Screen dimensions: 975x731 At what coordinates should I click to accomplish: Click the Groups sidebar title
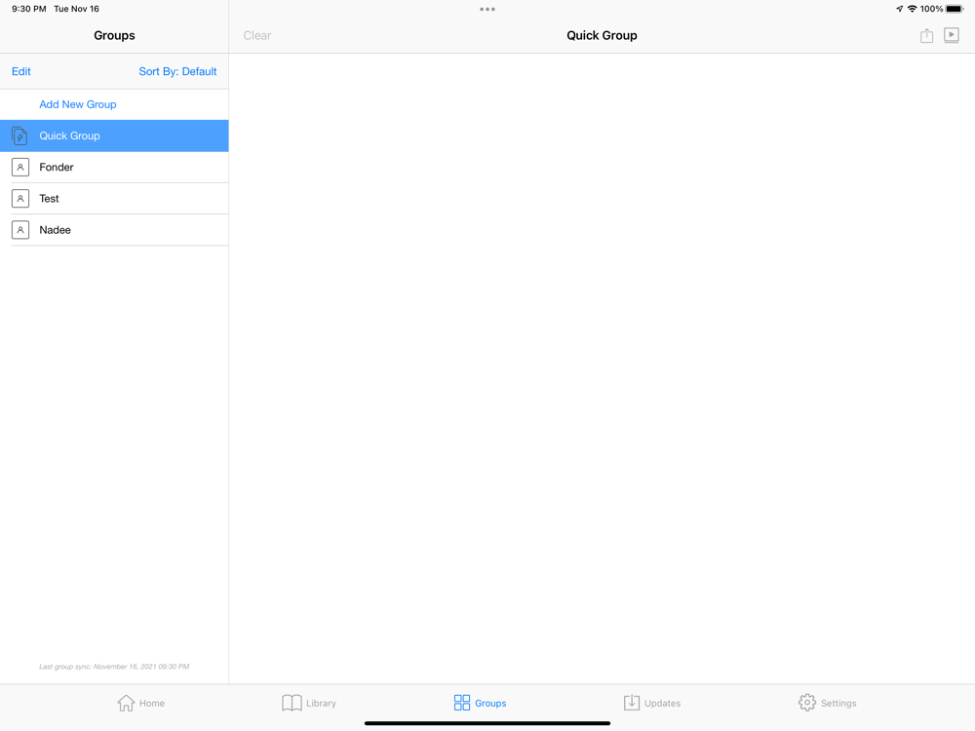coord(114,35)
